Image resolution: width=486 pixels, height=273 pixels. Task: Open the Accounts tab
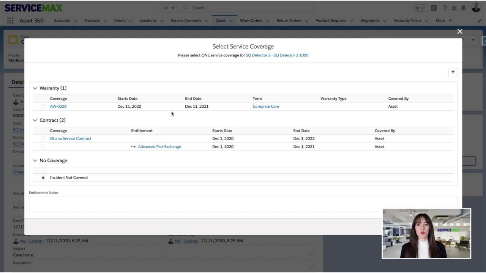[62, 20]
